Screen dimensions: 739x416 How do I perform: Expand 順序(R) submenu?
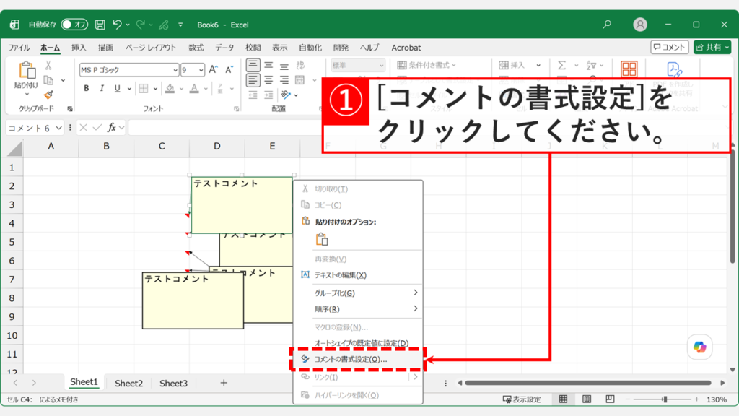click(x=358, y=309)
